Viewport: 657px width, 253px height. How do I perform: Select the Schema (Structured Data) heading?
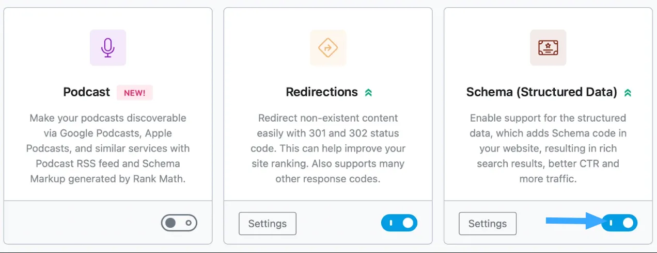[x=542, y=92]
